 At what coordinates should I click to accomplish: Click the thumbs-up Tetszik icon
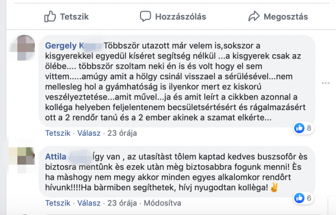[x=50, y=16]
